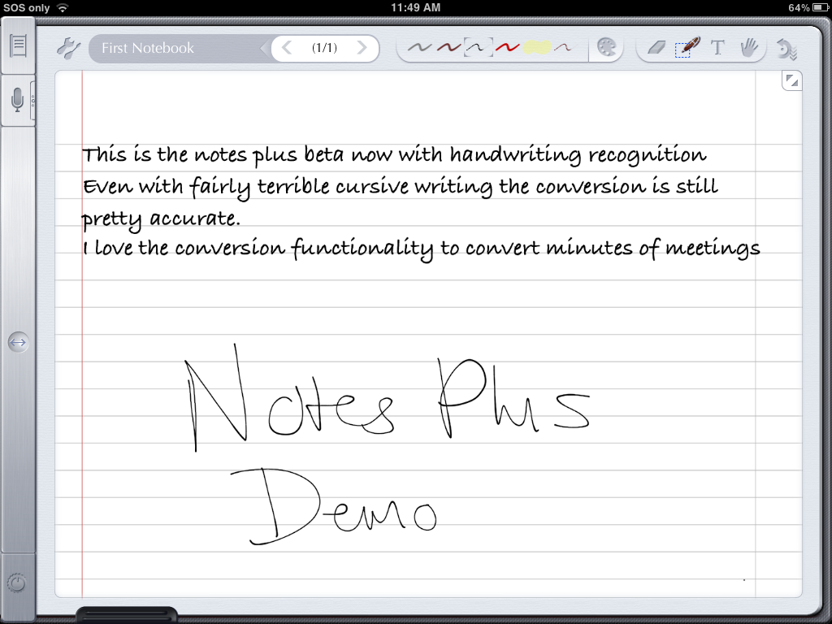Viewport: 832px width, 624px height.
Task: Select the hand palm tool
Action: pos(748,47)
